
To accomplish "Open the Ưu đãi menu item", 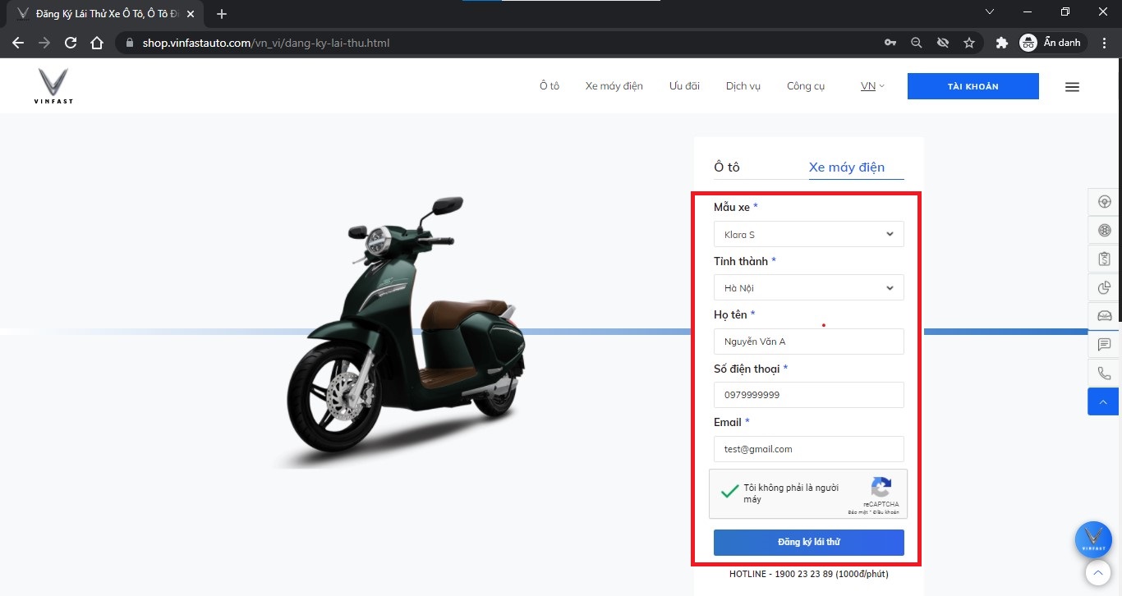I will click(684, 86).
